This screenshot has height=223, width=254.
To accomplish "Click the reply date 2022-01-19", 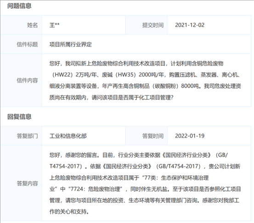I will [190, 136].
